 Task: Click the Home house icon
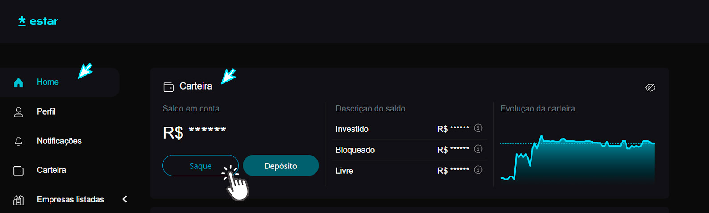click(x=18, y=82)
